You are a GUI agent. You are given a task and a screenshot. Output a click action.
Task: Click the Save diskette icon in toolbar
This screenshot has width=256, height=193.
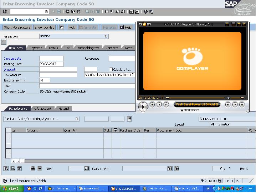tap(59, 11)
